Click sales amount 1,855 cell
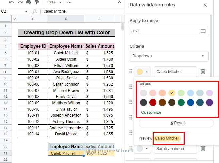The image size is (219, 163). click(100, 134)
